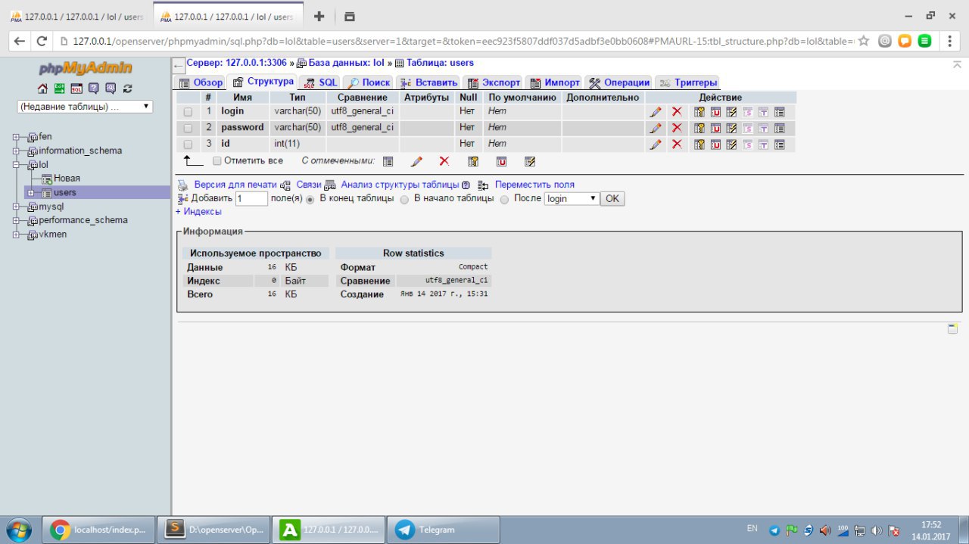
Task: Reload navigation panel with the refresh icon
Action: pos(127,88)
